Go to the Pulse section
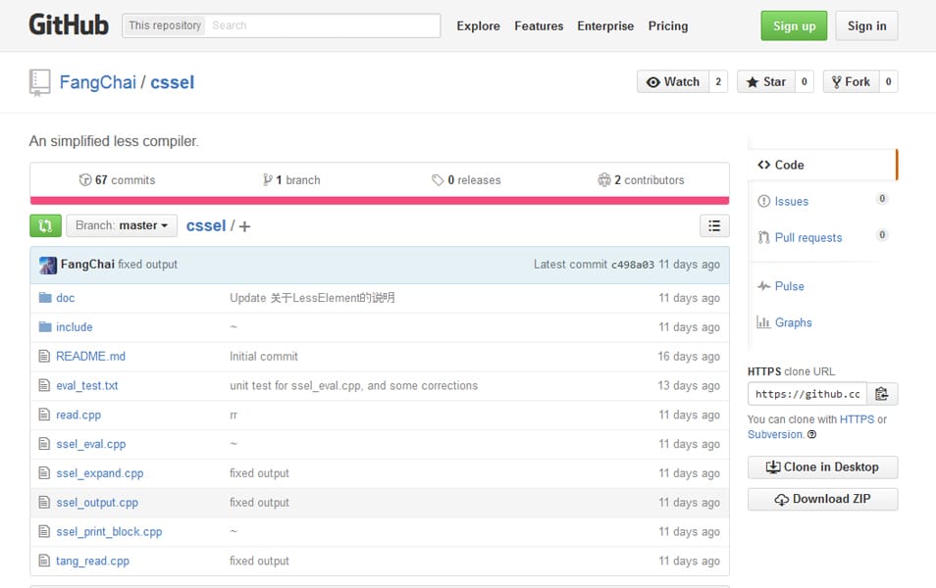This screenshot has height=588, width=936. [x=789, y=286]
